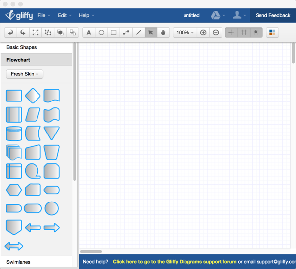Pick the delay half-rounded shape

[x=14, y=208]
